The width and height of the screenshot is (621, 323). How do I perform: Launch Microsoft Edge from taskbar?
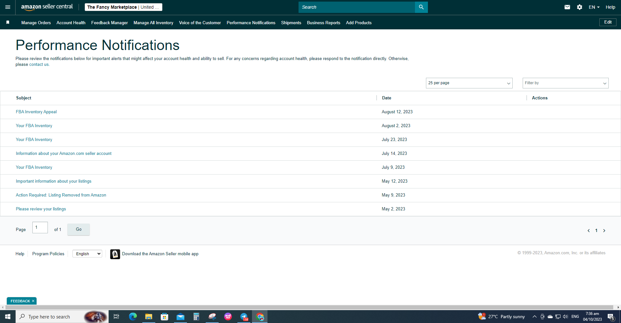[133, 317]
